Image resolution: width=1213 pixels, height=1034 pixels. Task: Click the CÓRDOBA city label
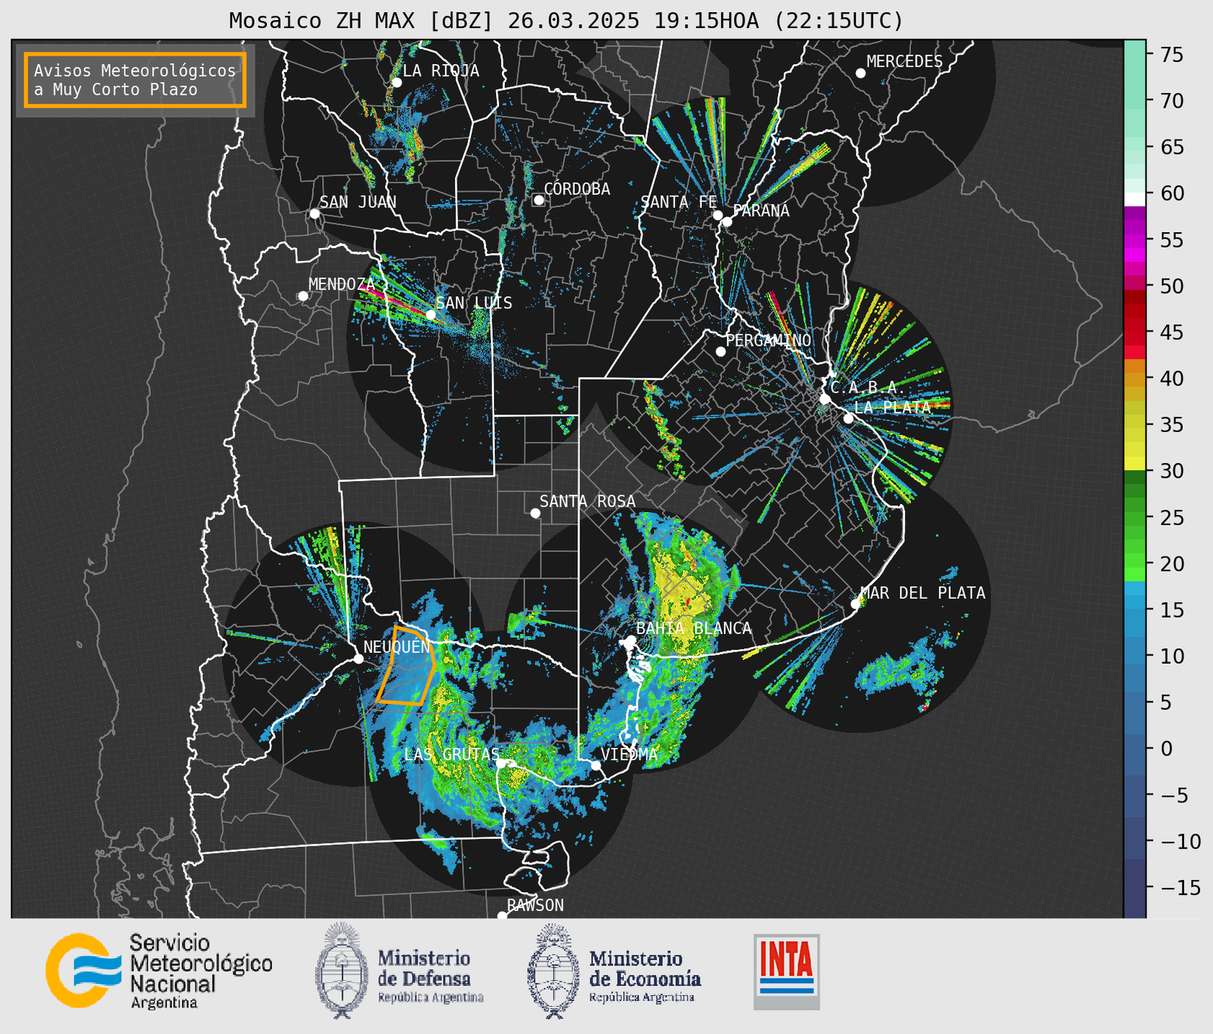coord(577,189)
